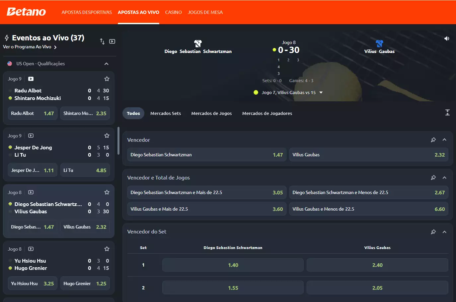Star the Jesper De Jong match

(107, 136)
